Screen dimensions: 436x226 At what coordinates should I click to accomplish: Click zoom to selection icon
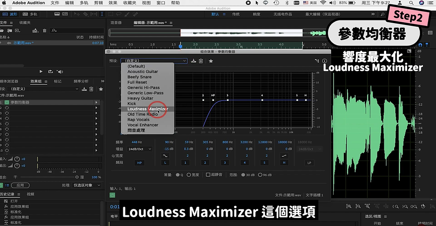(414, 206)
